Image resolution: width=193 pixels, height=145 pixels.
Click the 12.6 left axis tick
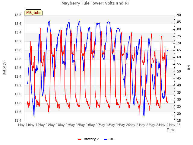[x=18, y=68]
